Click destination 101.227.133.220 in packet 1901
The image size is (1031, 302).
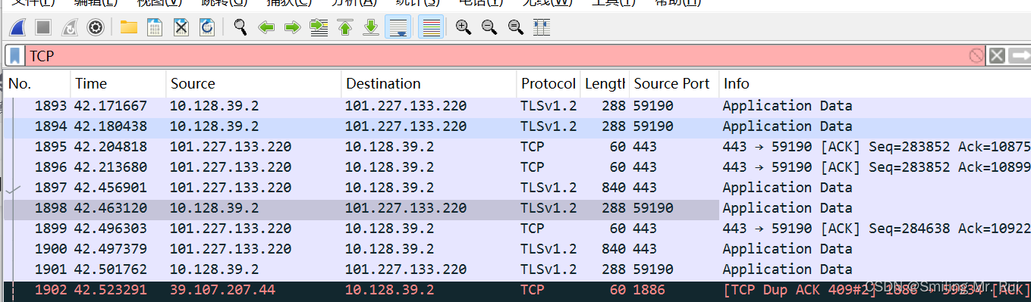click(406, 269)
